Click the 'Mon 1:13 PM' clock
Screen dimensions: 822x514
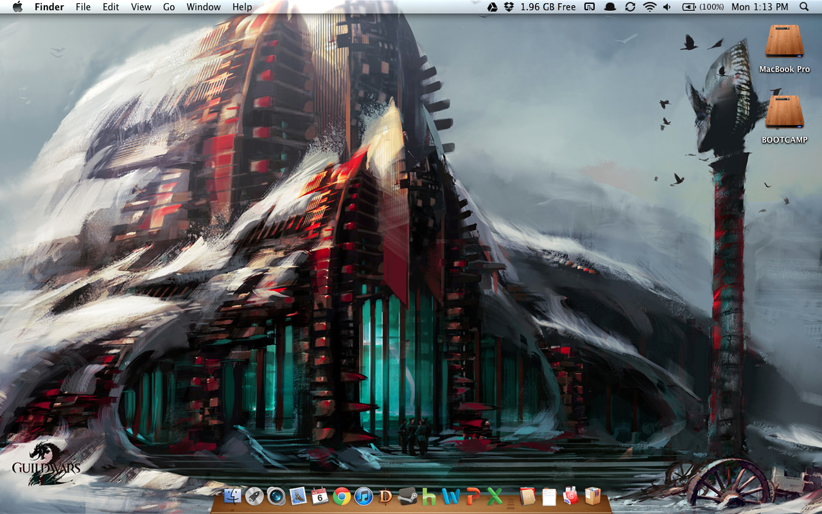(x=760, y=7)
